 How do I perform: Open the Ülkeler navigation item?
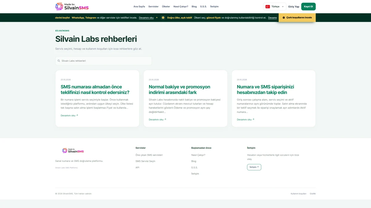(x=166, y=6)
